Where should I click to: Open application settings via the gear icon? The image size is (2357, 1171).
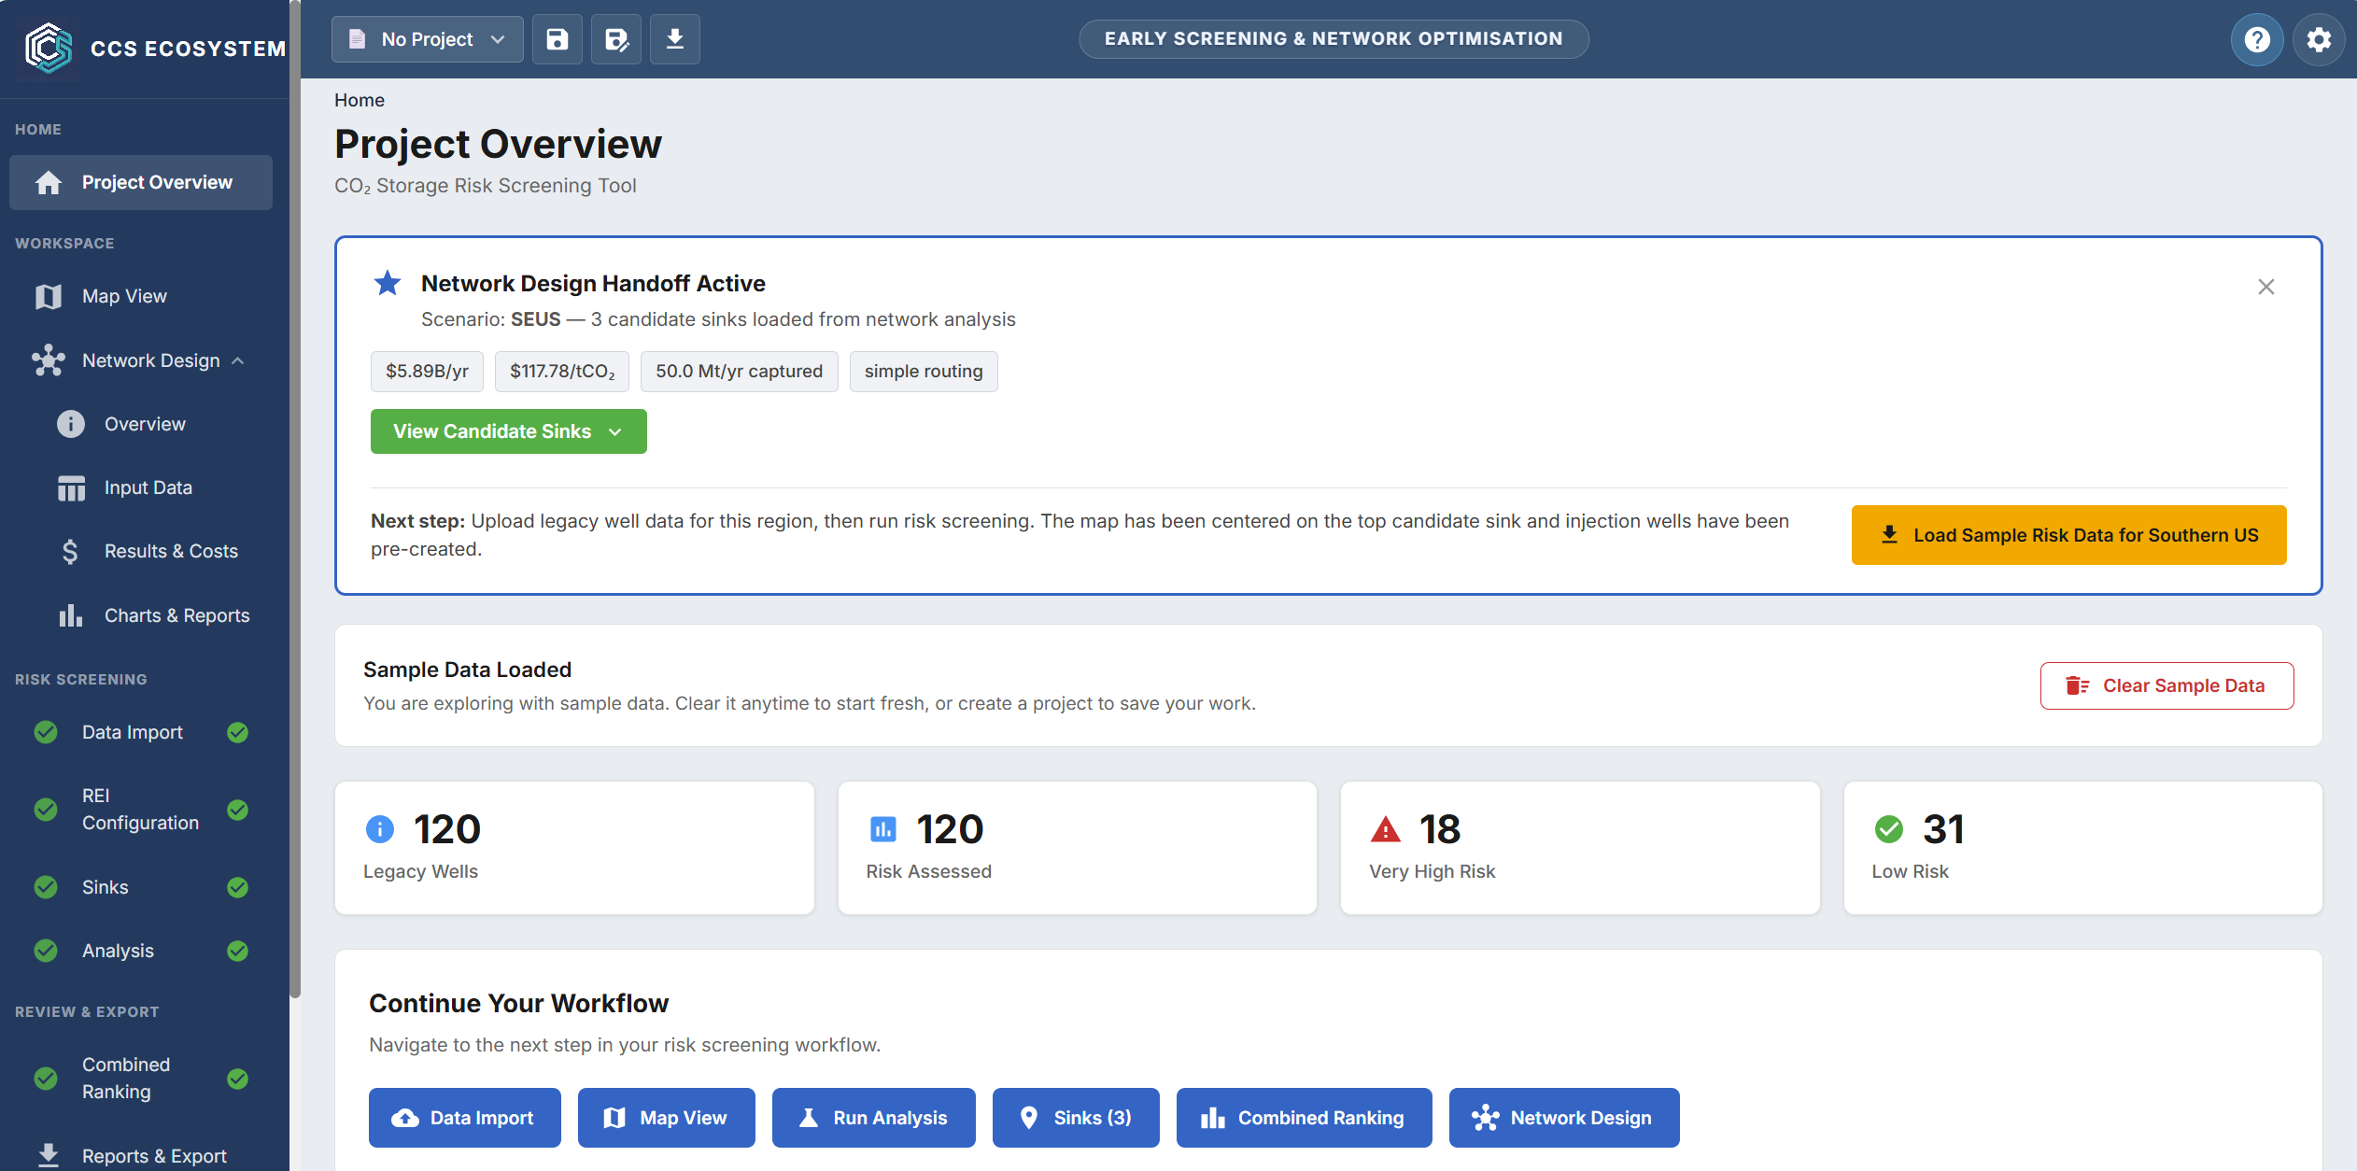[2319, 38]
